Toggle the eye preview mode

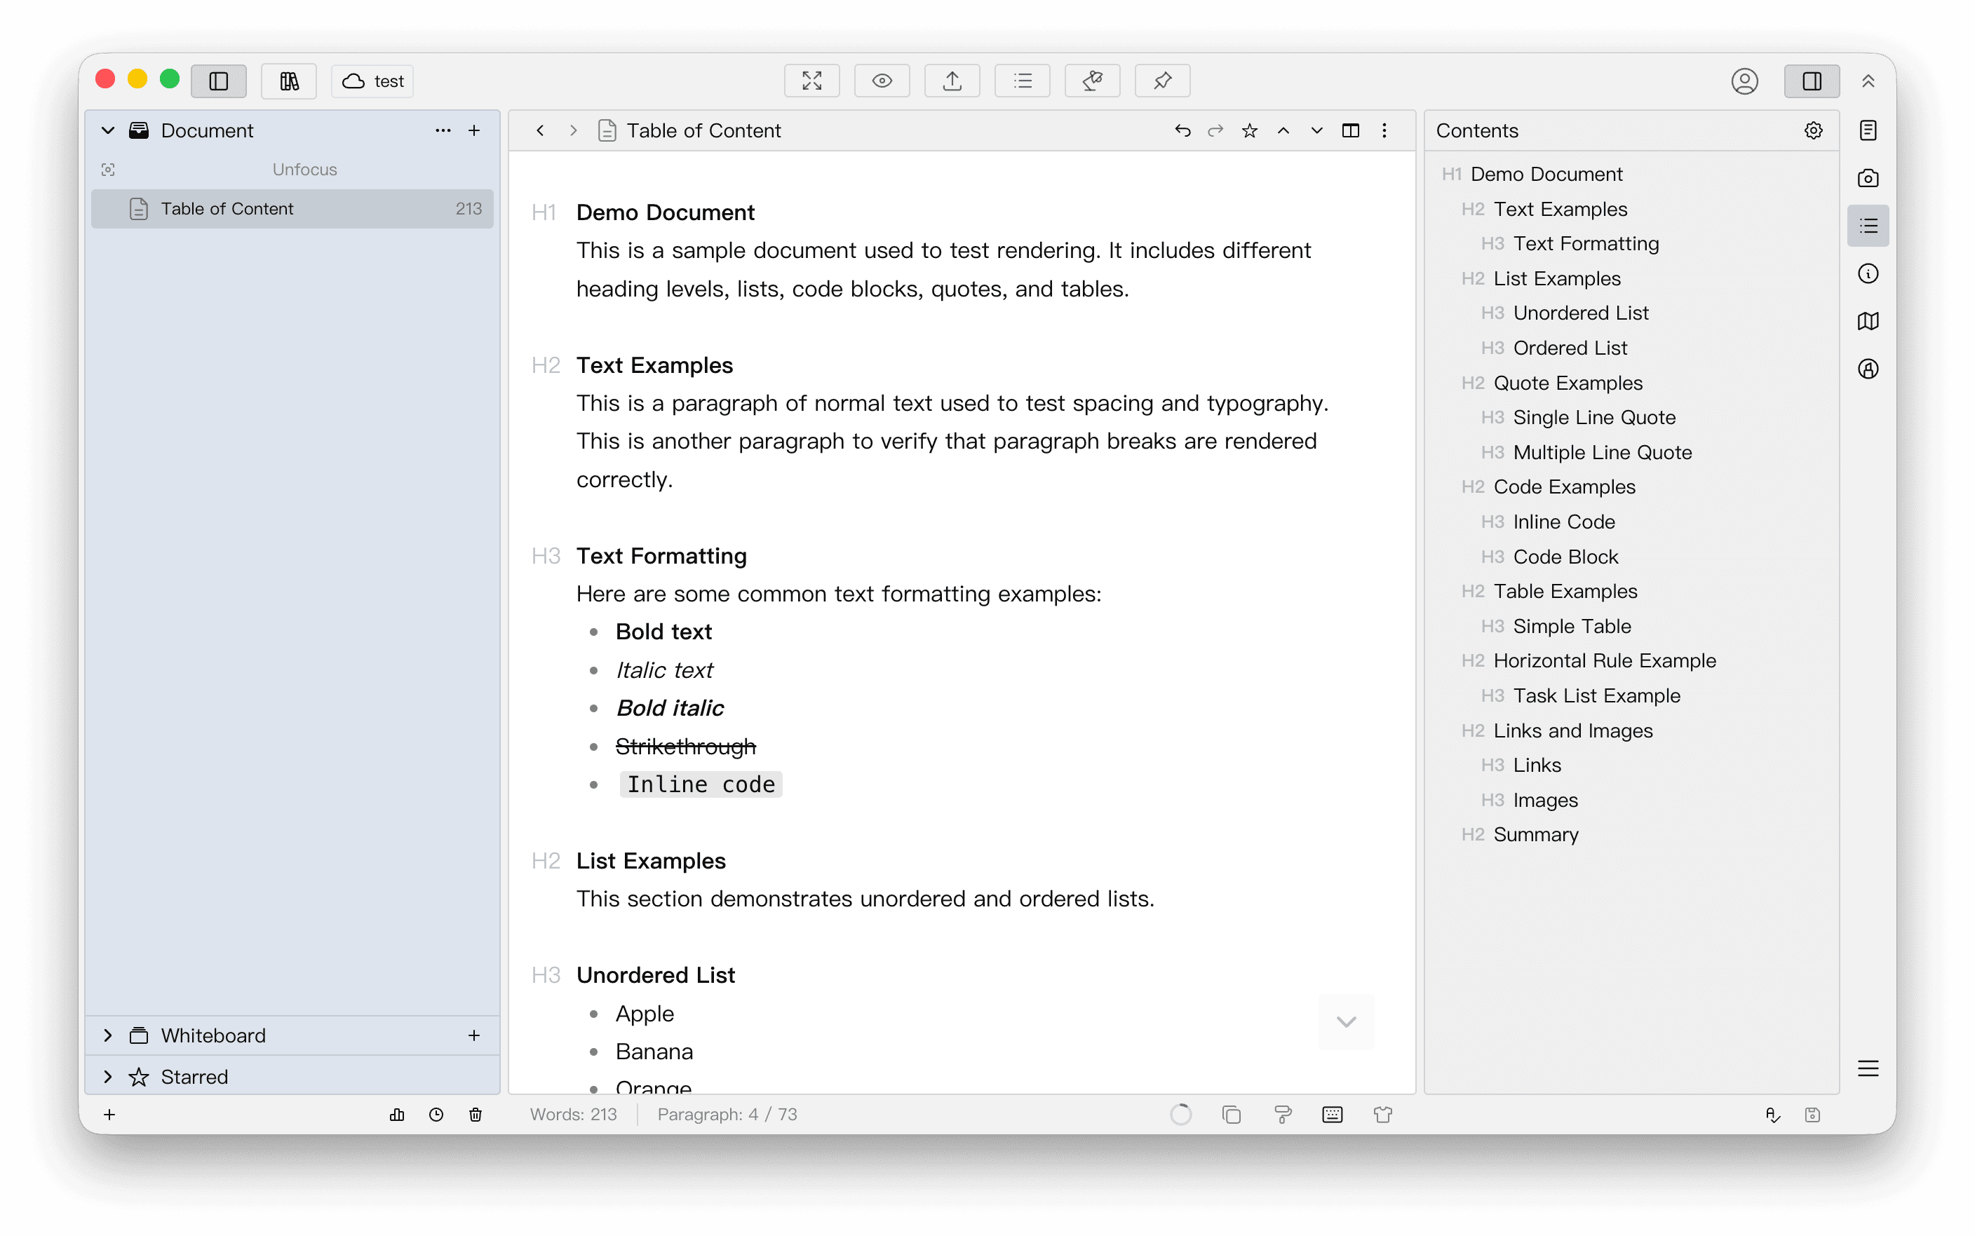point(882,81)
